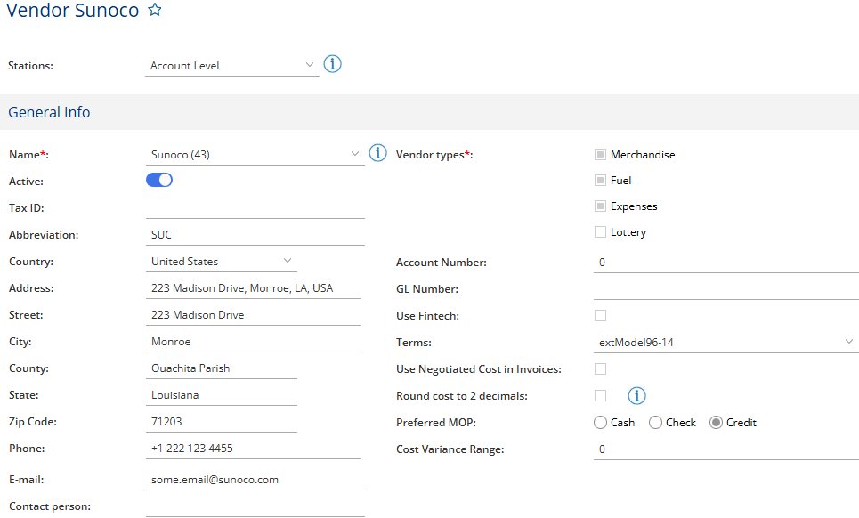This screenshot has height=518, width=859.
Task: Toggle the Active switch off
Action: coord(159,180)
